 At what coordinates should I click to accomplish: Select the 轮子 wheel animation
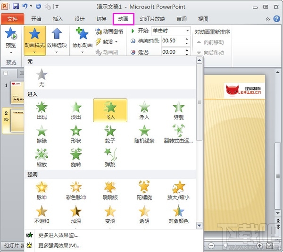110,134
